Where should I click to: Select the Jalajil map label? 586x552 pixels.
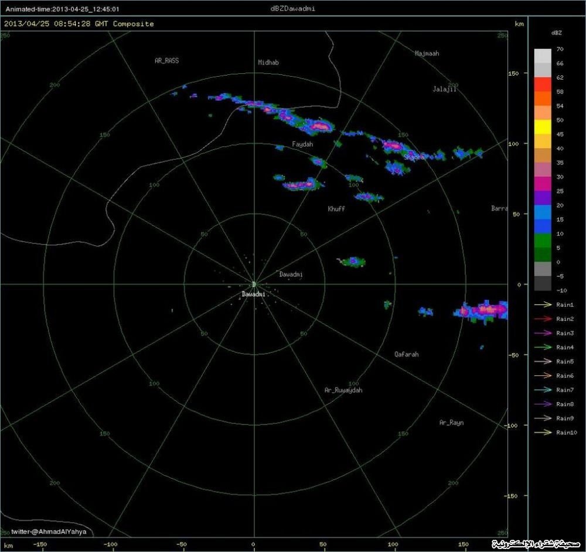(444, 89)
